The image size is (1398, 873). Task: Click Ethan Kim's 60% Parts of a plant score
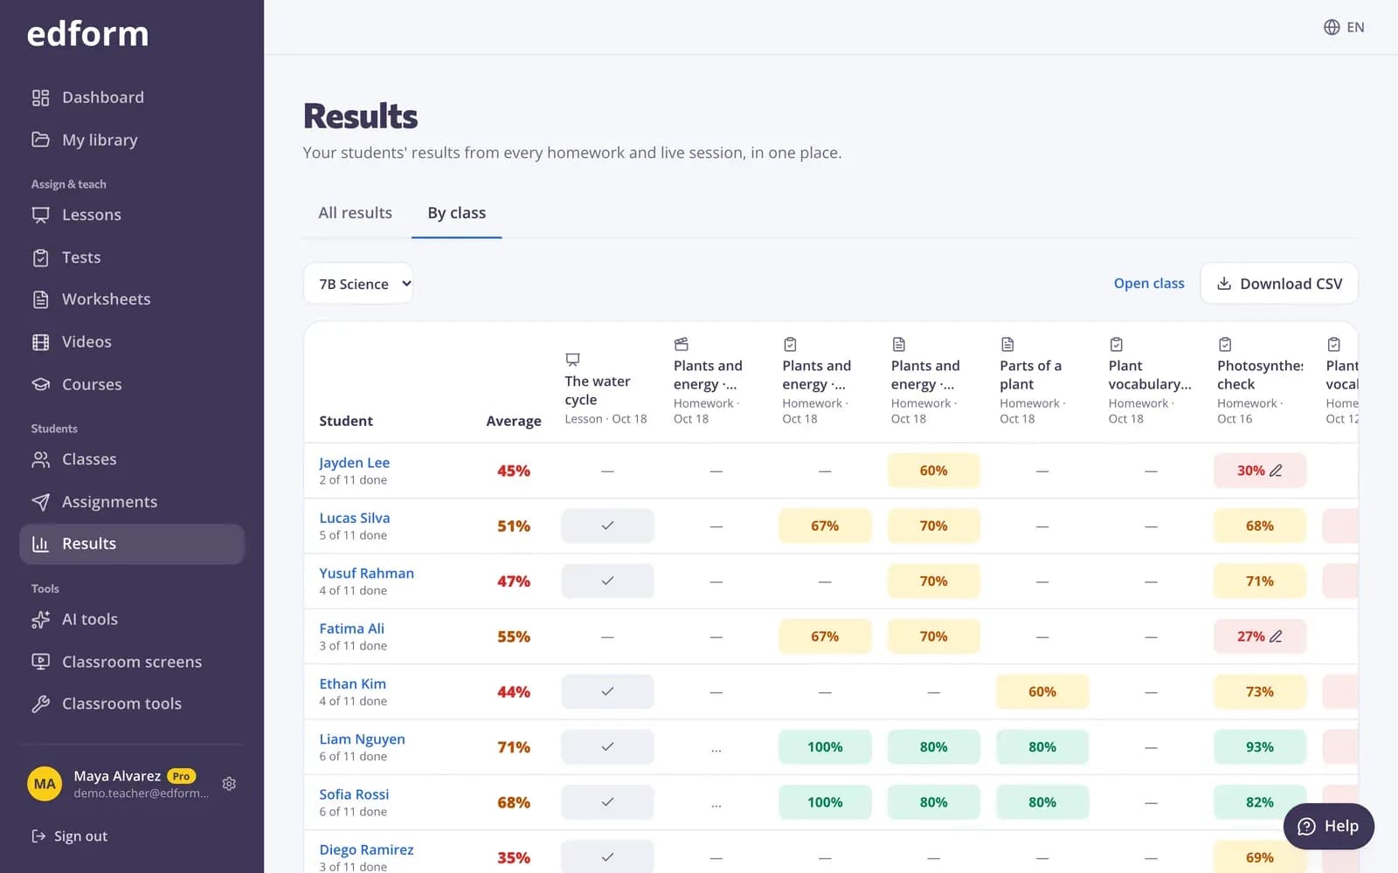click(x=1042, y=691)
